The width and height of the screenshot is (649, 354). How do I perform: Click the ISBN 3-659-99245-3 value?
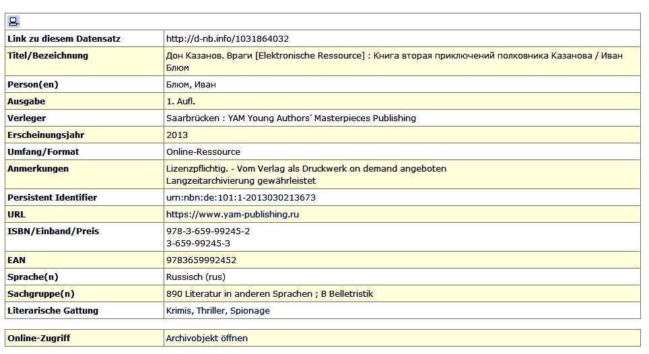coord(198,244)
